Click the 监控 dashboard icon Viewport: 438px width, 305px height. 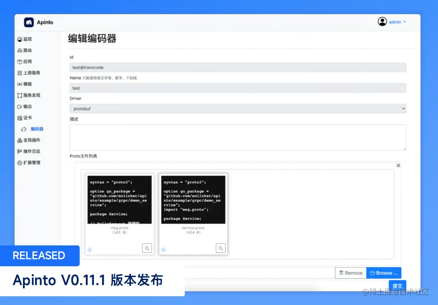click(x=20, y=39)
